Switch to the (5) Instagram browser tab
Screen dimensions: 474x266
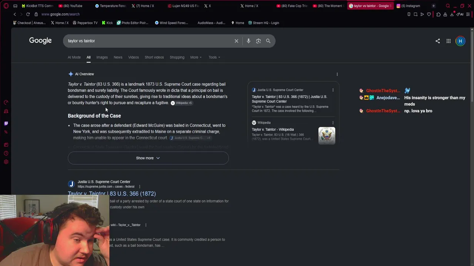click(x=411, y=6)
